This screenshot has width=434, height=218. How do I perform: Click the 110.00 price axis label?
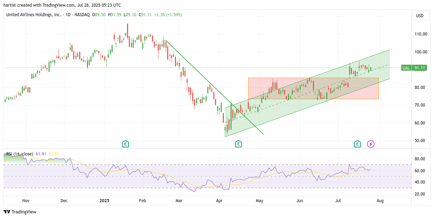point(421,34)
